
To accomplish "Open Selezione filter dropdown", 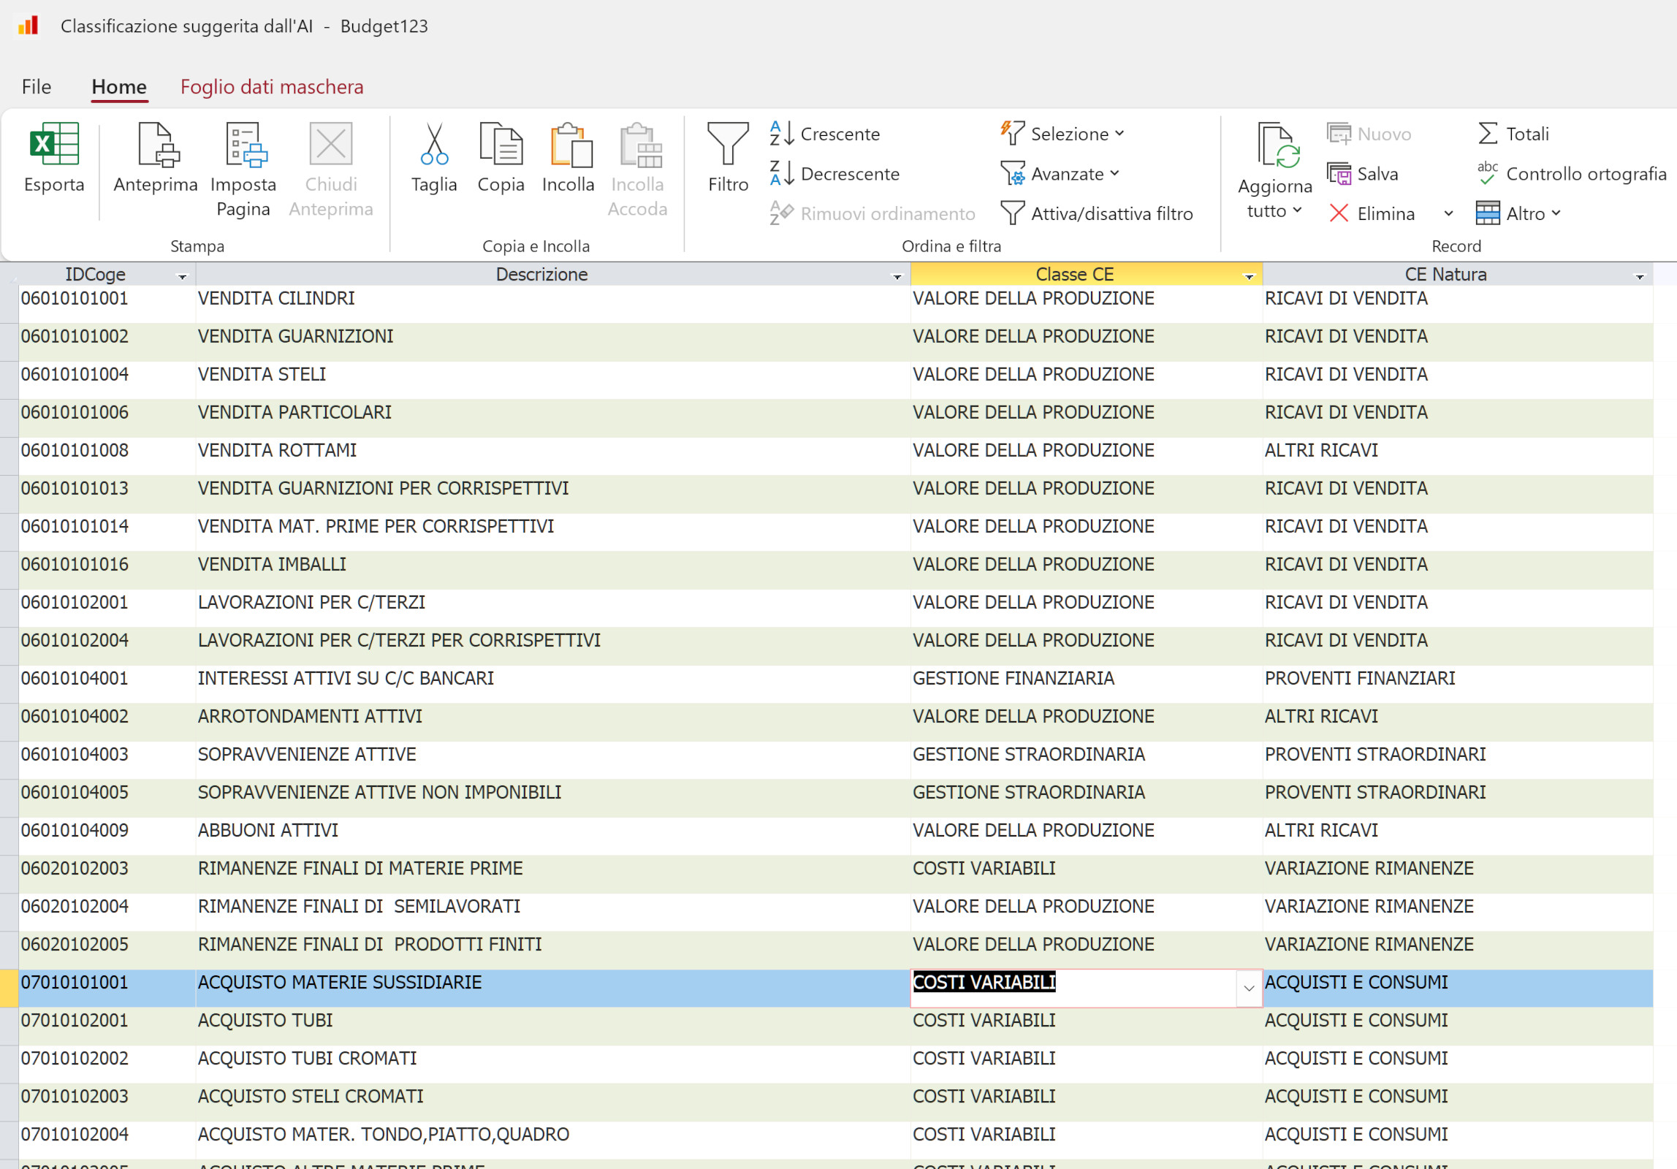I will click(x=1062, y=134).
